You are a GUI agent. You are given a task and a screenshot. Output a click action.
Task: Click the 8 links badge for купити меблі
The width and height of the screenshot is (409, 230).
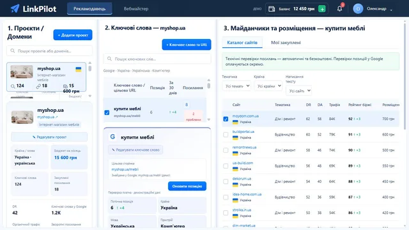tap(187, 105)
